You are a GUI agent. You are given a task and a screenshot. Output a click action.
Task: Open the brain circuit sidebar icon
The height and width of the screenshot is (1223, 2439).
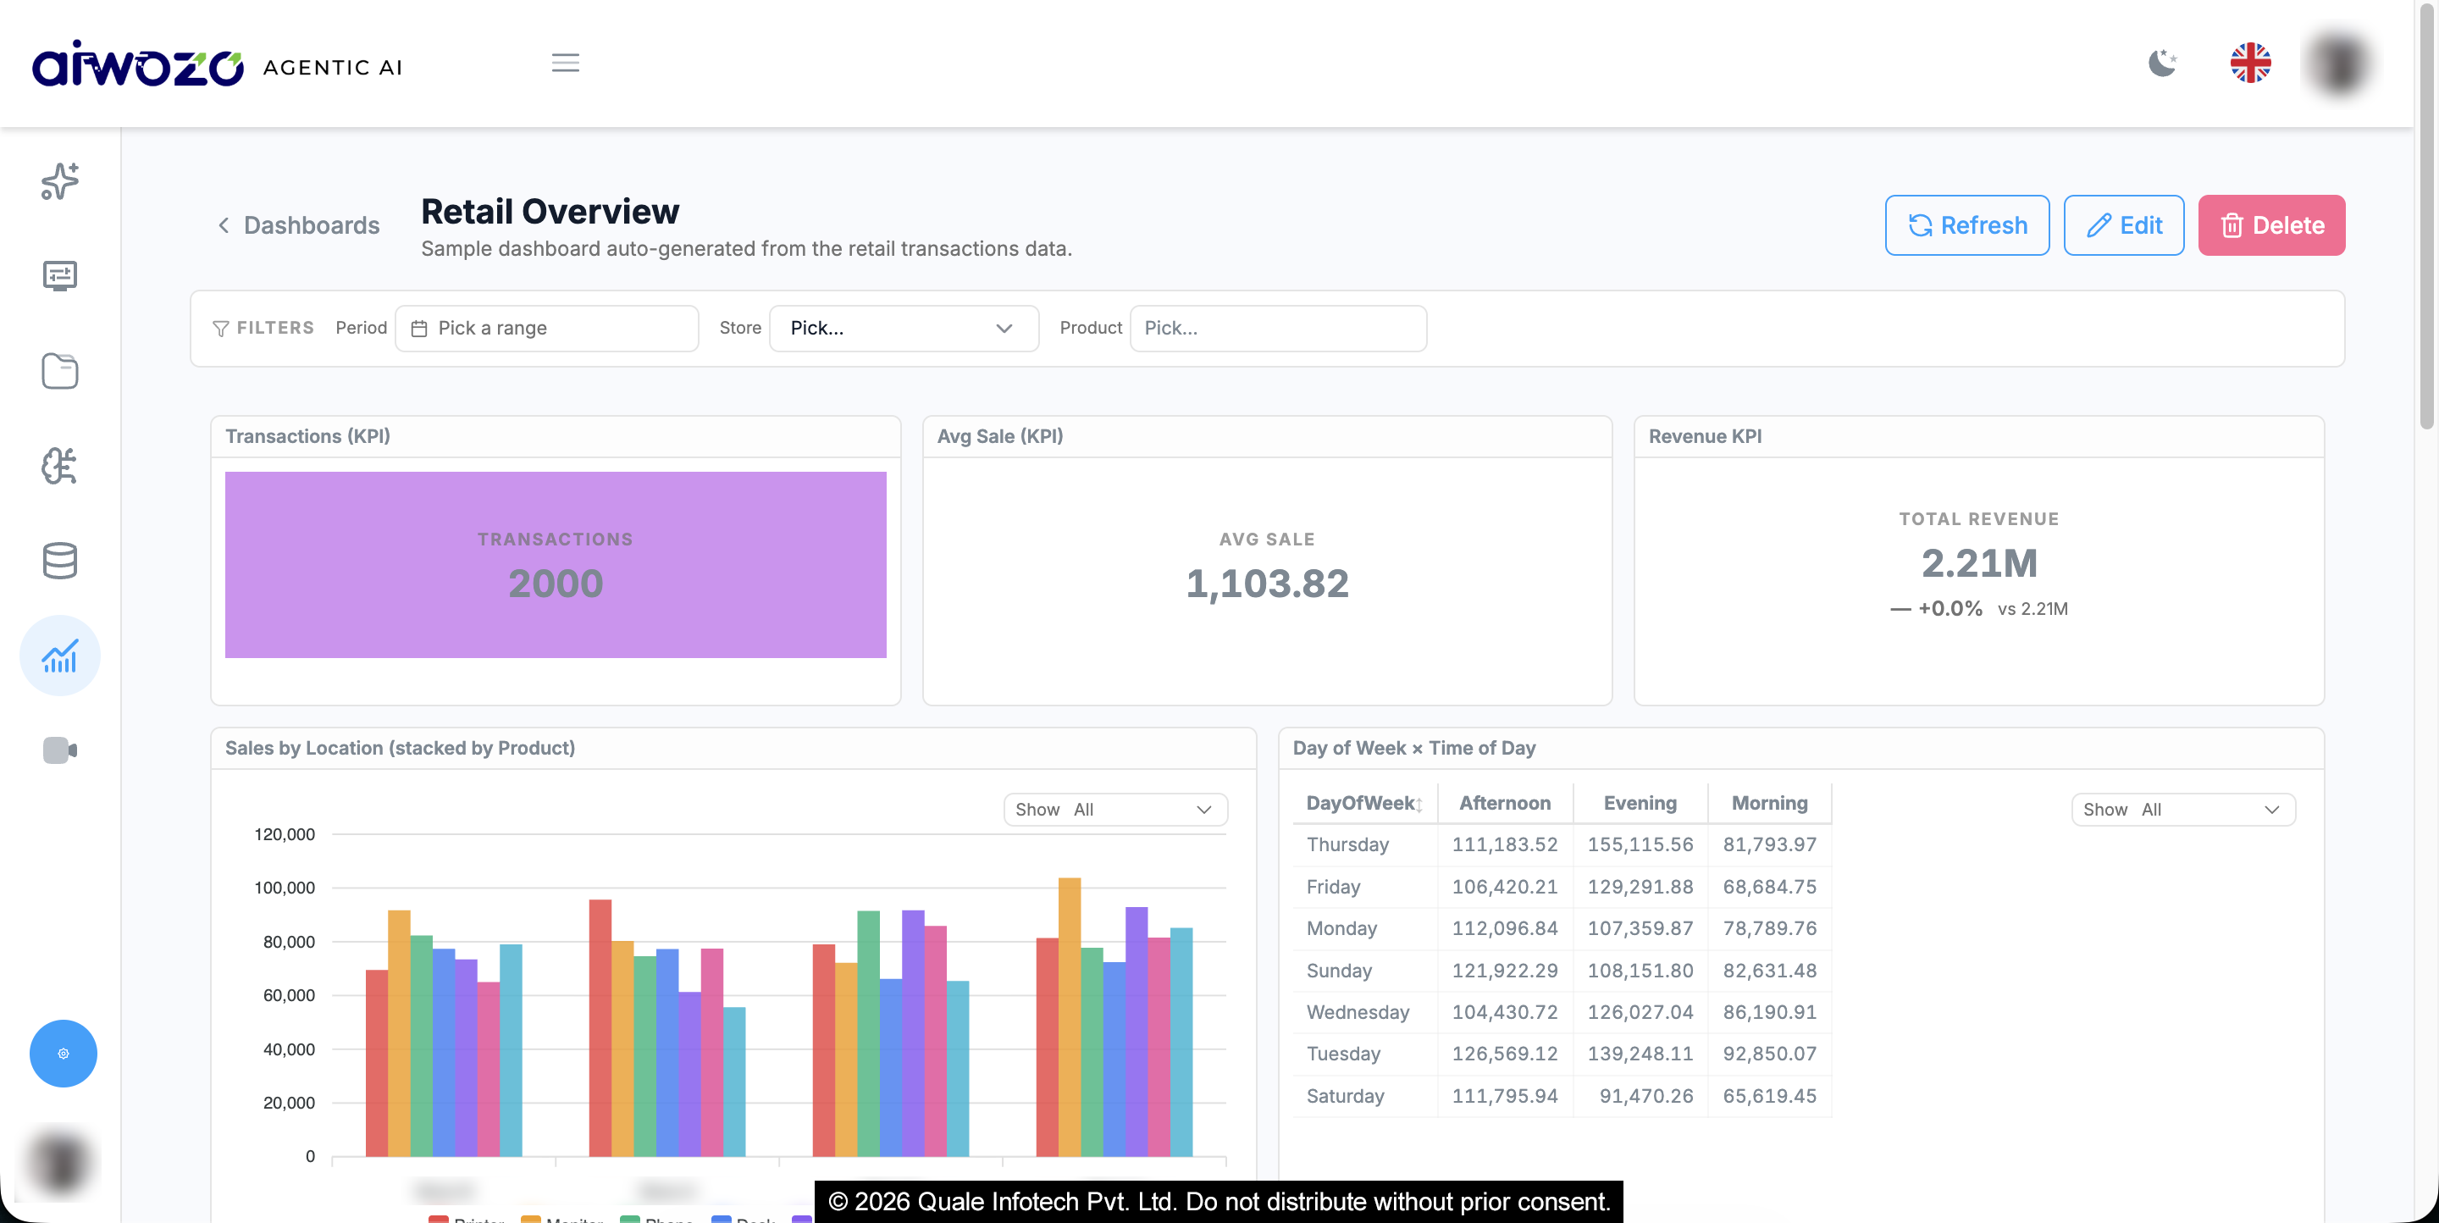coord(59,466)
